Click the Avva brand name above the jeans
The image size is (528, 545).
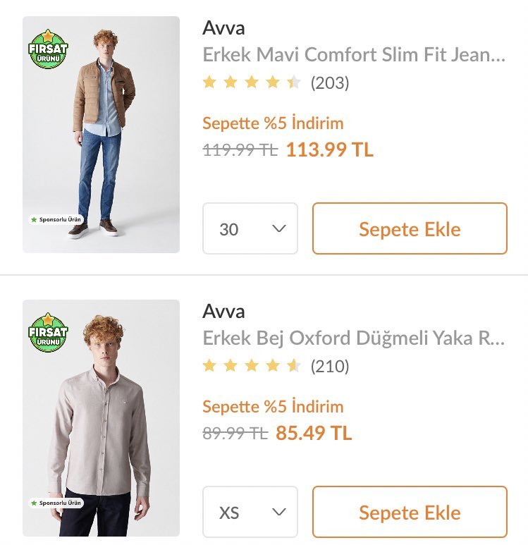tap(223, 27)
